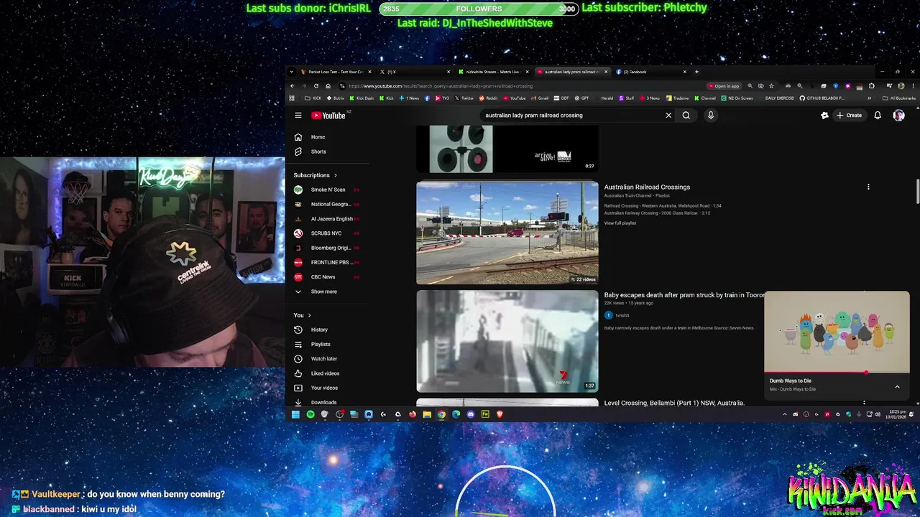Expand the You section chevron
Viewport: 920px width, 517px height.
click(310, 315)
